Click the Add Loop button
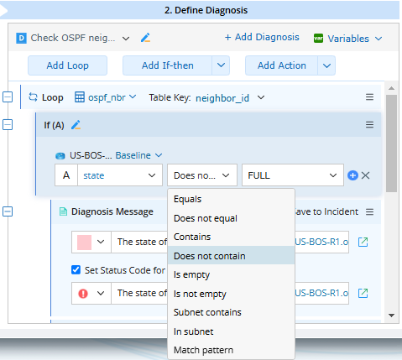Viewport: 402px width, 360px height. (67, 65)
